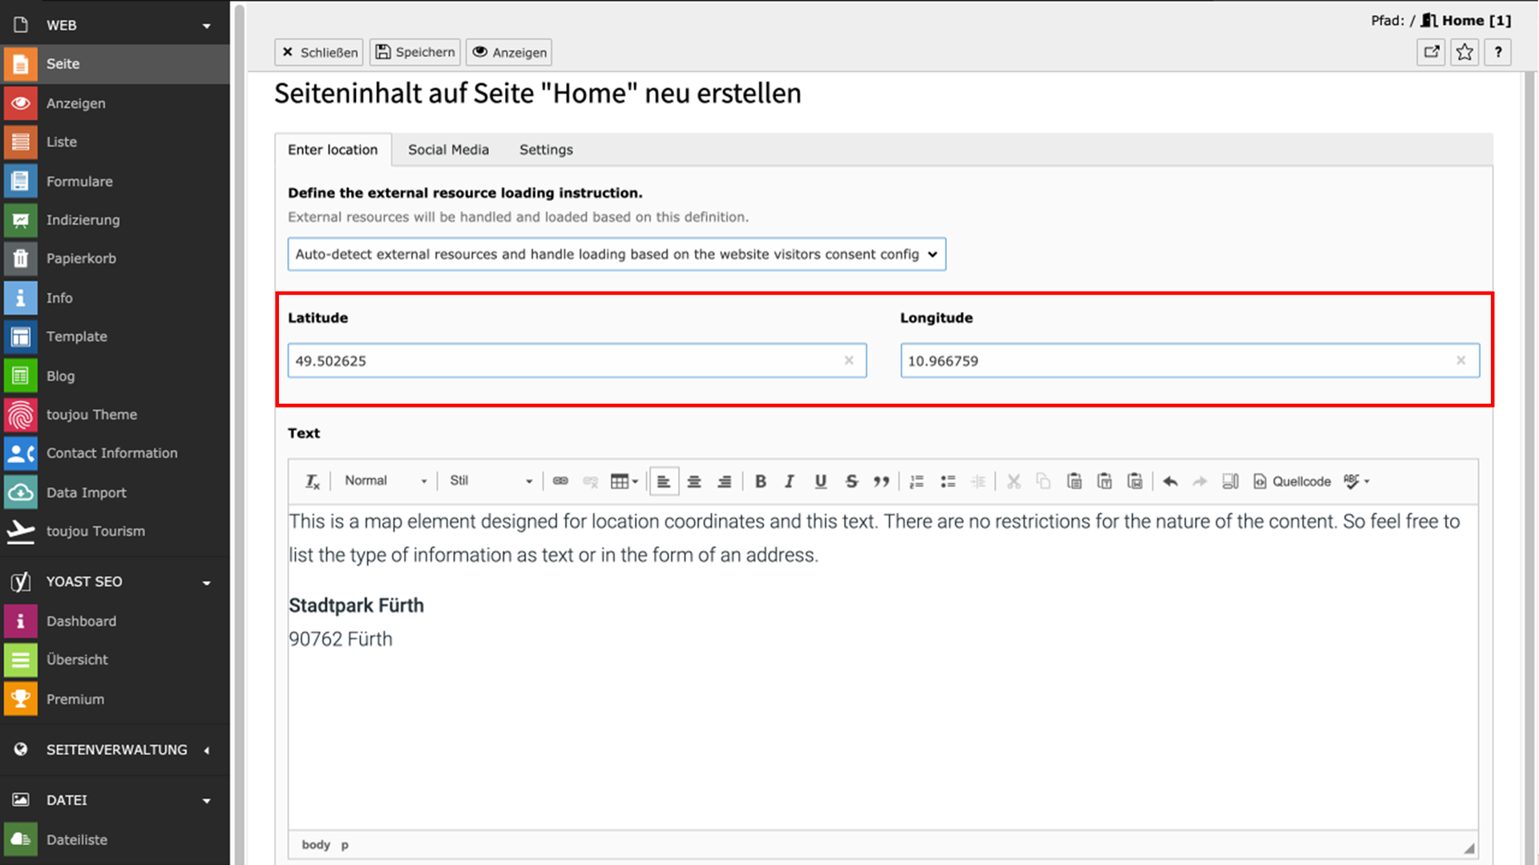Screen dimensions: 1539x865
Task: Toggle italic formatting in the editor toolbar
Action: 790,481
